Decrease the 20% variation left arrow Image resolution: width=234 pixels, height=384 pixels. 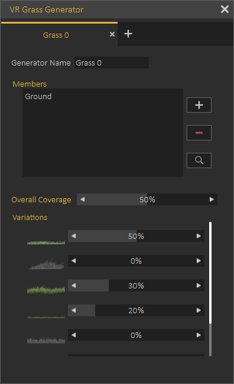tap(74, 310)
